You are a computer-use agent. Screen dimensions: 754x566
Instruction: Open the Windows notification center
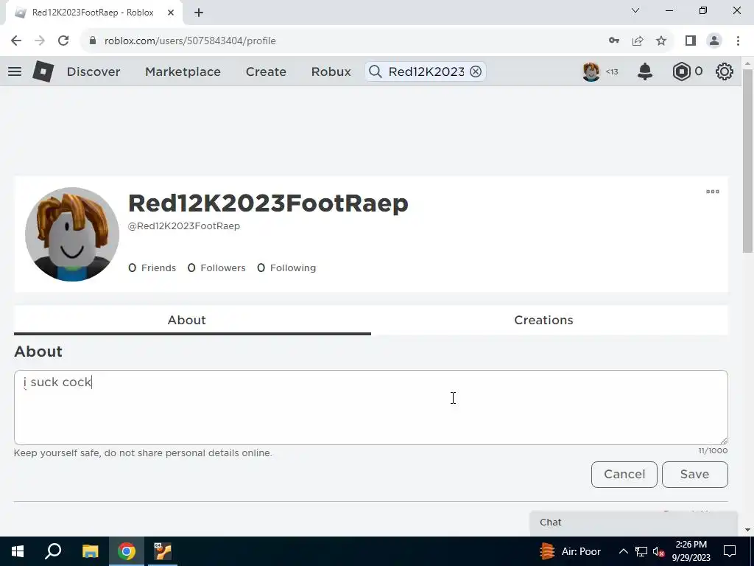pyautogui.click(x=730, y=551)
